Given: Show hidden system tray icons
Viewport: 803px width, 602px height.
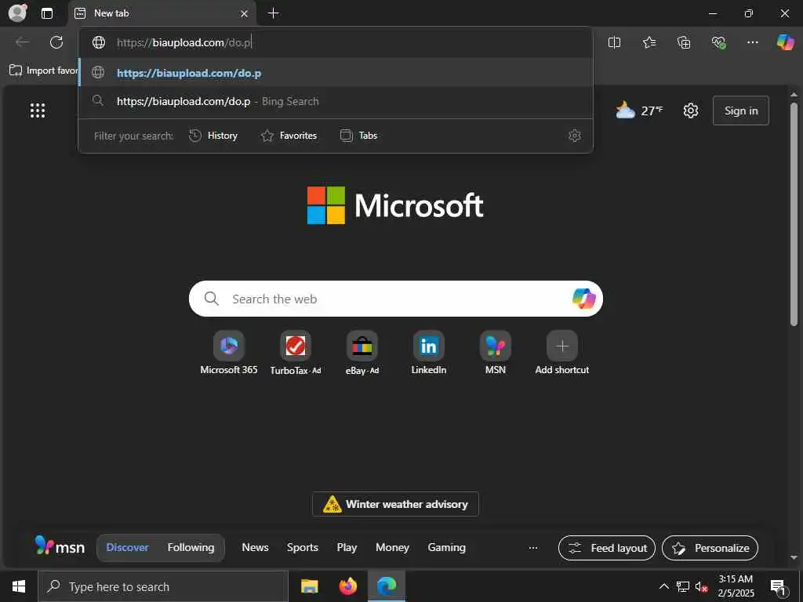Looking at the screenshot, I should pos(663,586).
